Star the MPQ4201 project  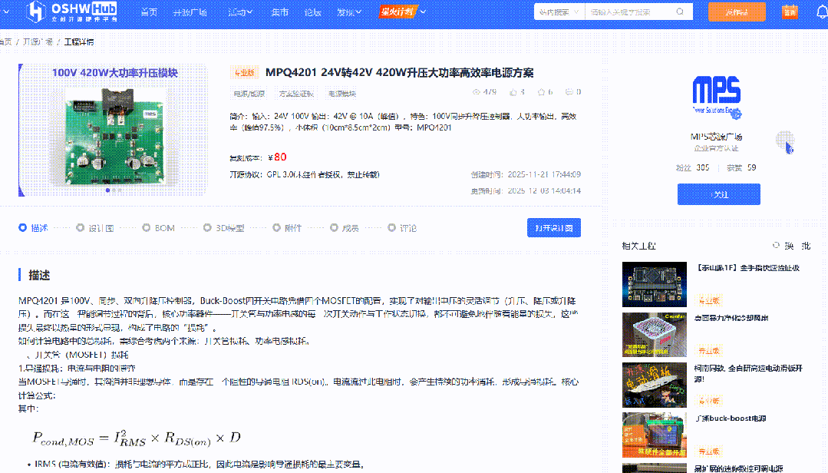tap(542, 91)
